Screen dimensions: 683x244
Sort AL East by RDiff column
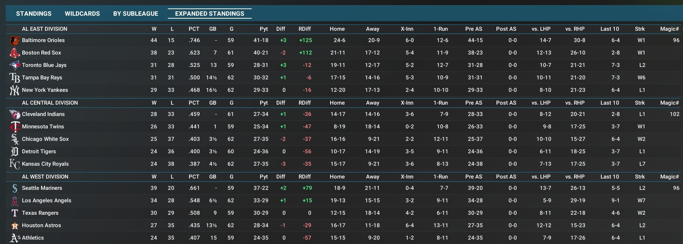coord(304,29)
